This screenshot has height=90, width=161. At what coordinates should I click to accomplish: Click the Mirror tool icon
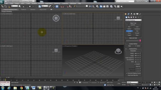coord(90,6)
